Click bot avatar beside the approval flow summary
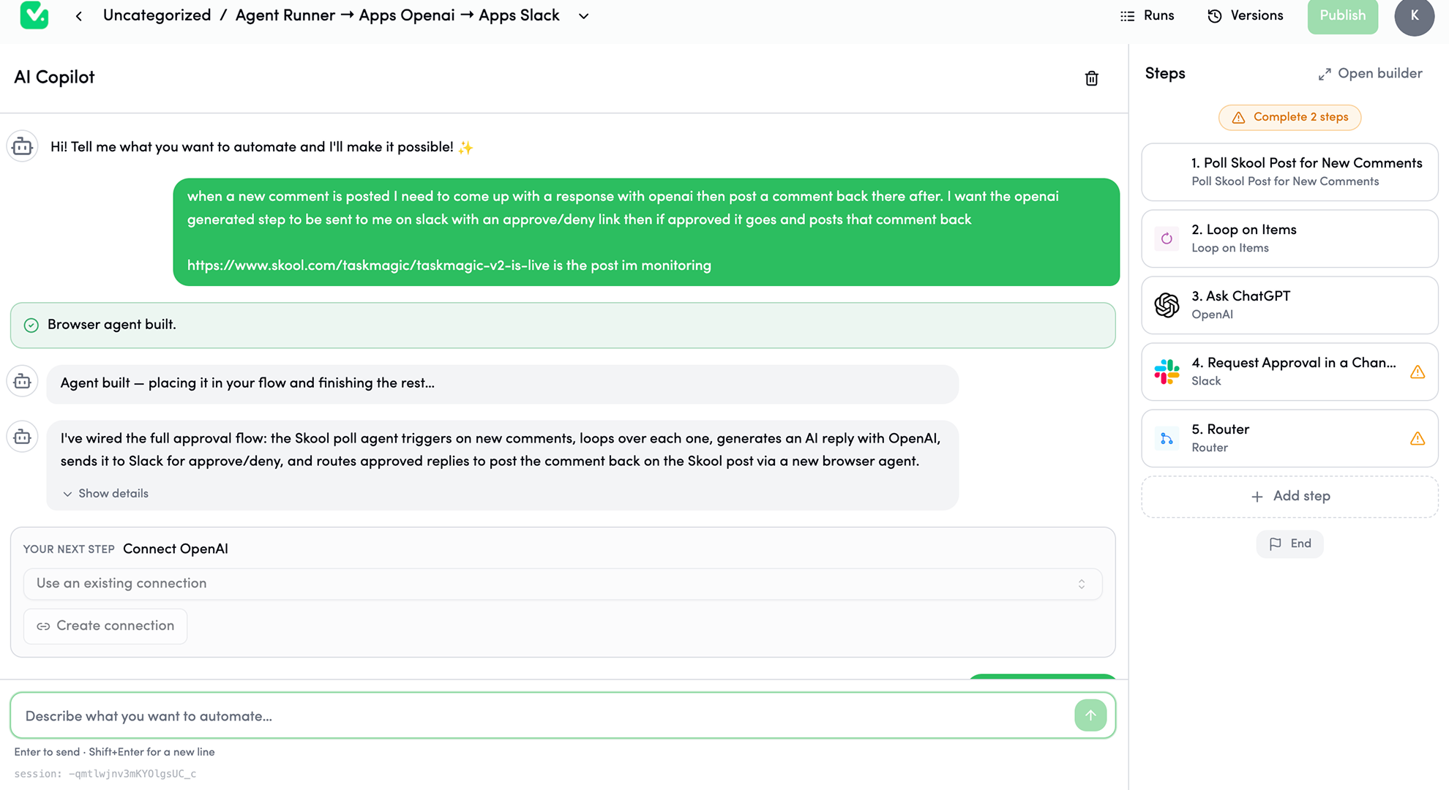The image size is (1449, 790). 23,437
